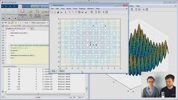The height and width of the screenshot is (100, 178).
Task: Click the Run and Advance button
Action: (x=38, y=14)
